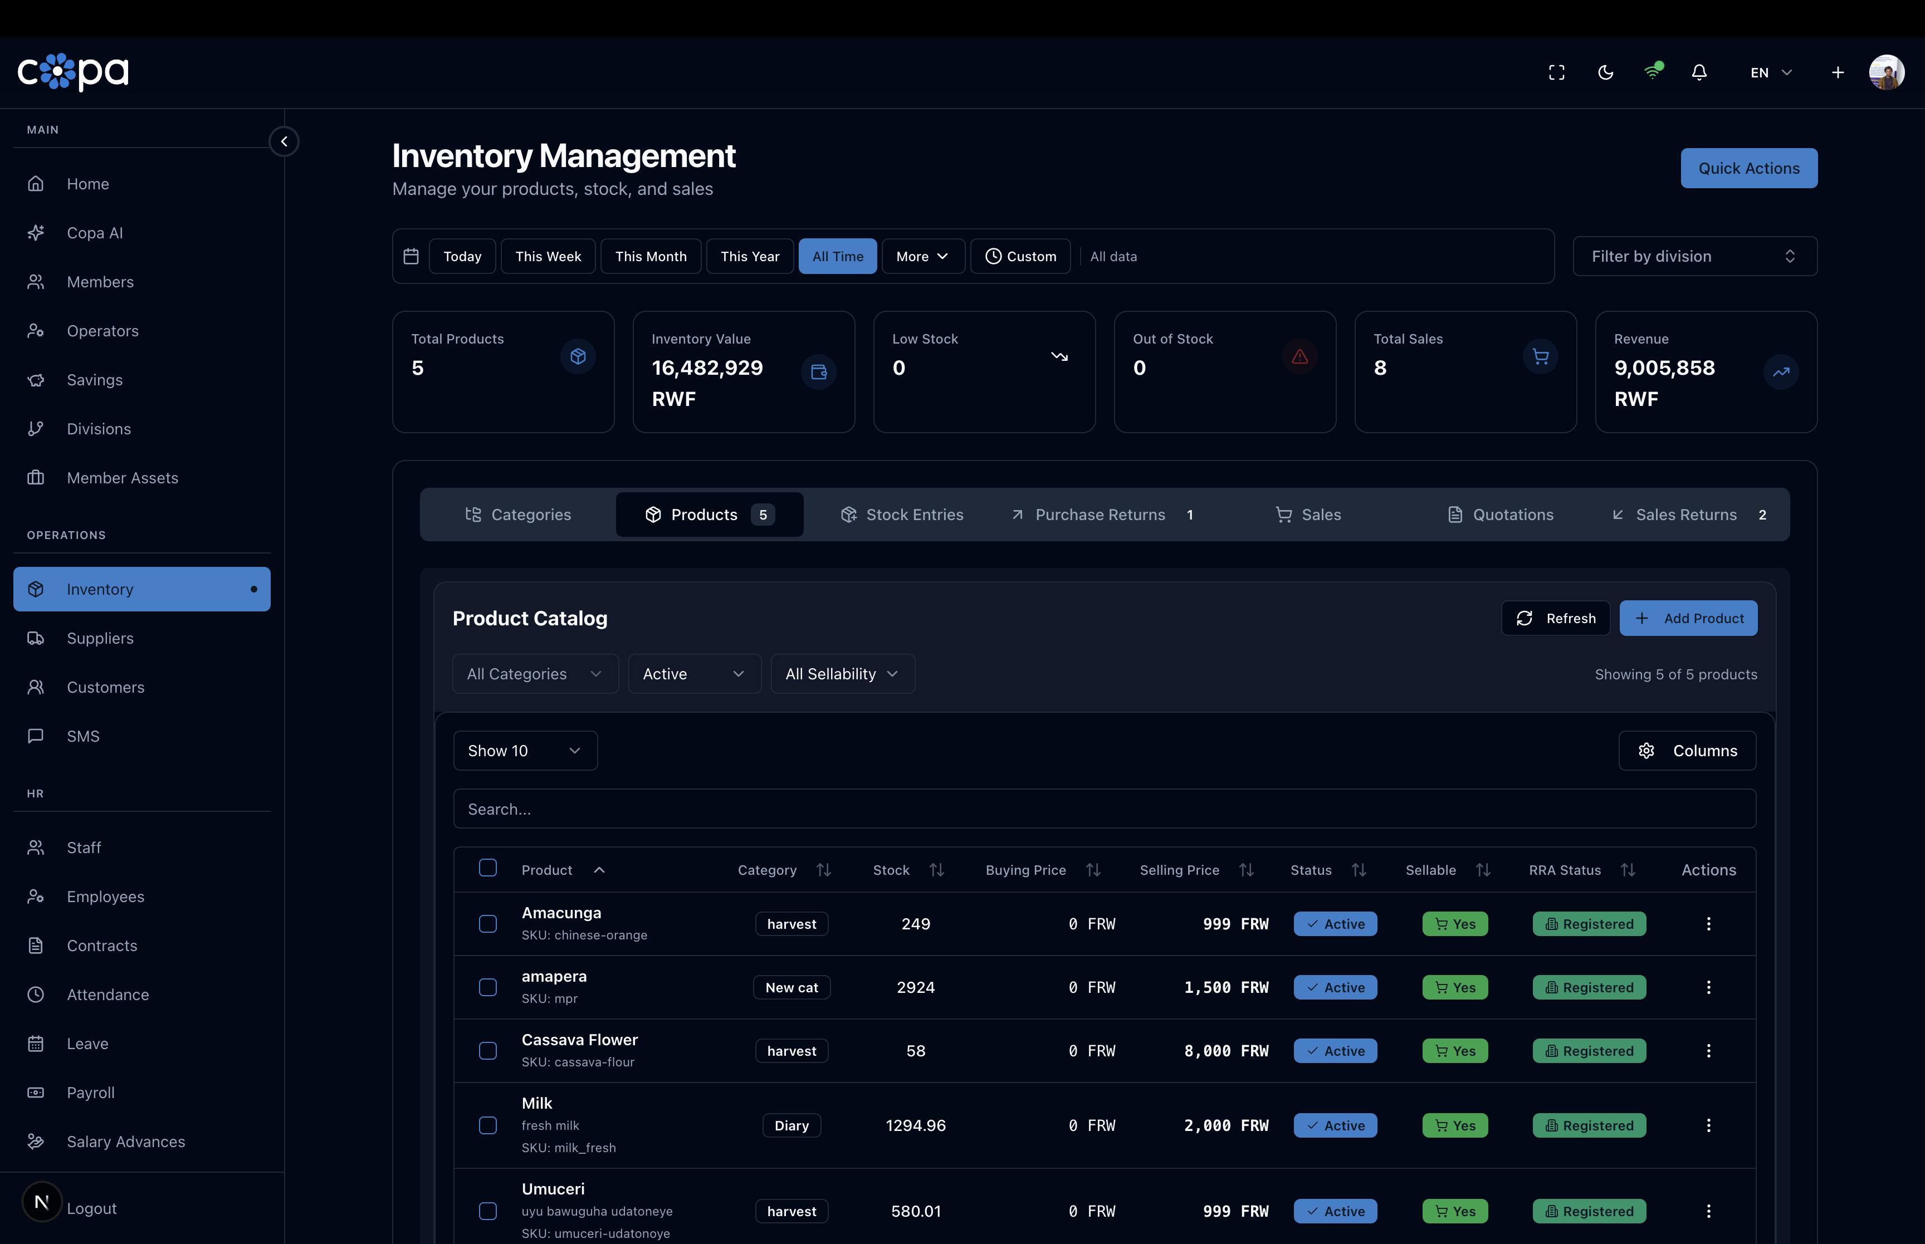The image size is (1925, 1244).
Task: Switch to the Quotations tab
Action: tap(1501, 515)
